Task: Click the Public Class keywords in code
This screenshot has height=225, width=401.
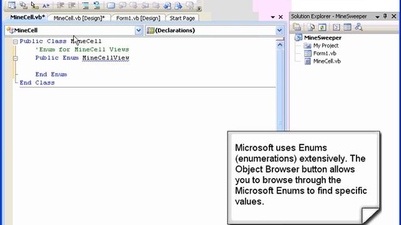Action: pos(43,41)
